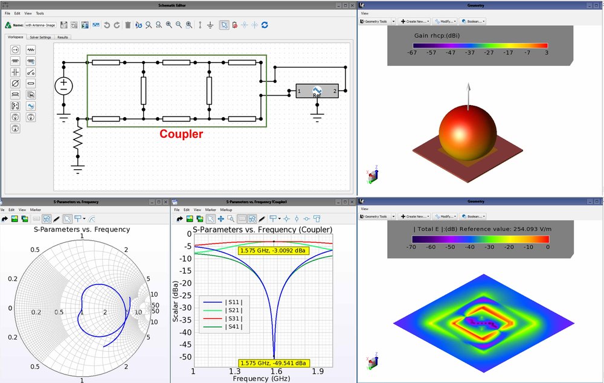The height and width of the screenshot is (383, 604).
Task: Open marker dropdown arrow in Smith chart toolbar
Action: point(85,219)
